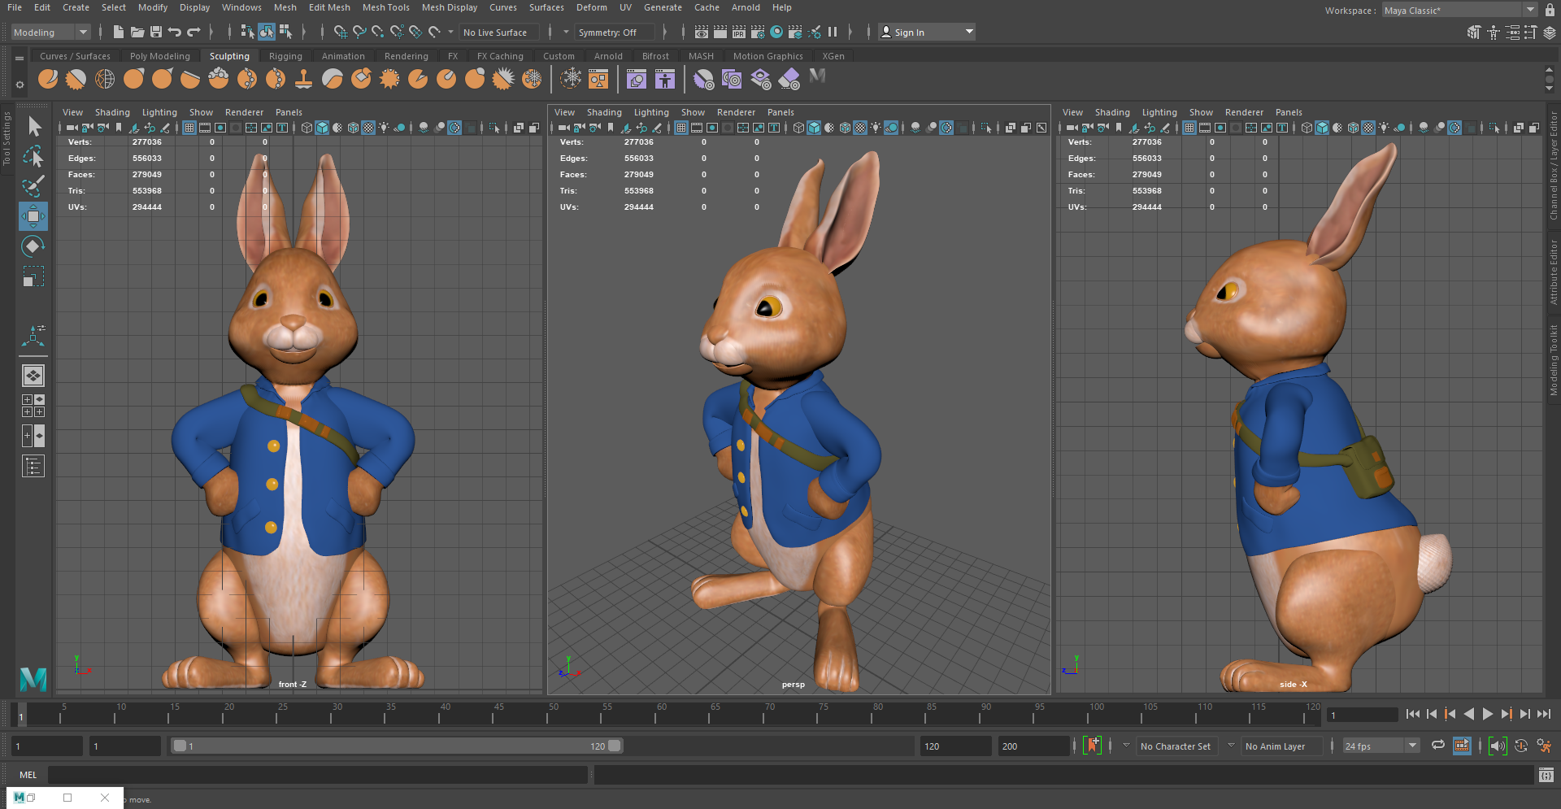
Task: Select the Rotate tool in the toolbox
Action: coord(33,246)
